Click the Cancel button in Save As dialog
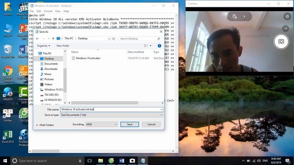 [151, 124]
